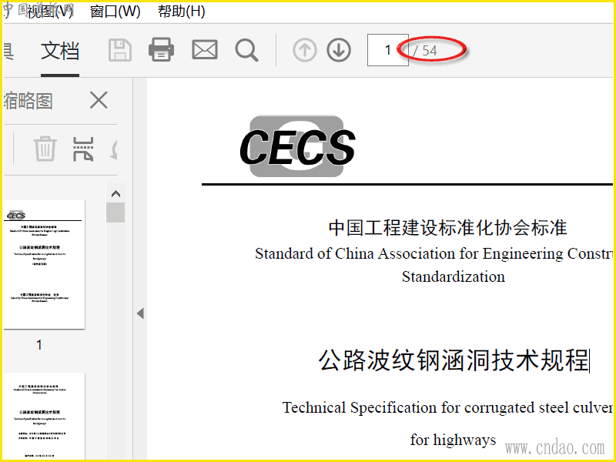This screenshot has width=616, height=462.
Task: Click the page label '1' below thumbnail
Action: pos(39,345)
